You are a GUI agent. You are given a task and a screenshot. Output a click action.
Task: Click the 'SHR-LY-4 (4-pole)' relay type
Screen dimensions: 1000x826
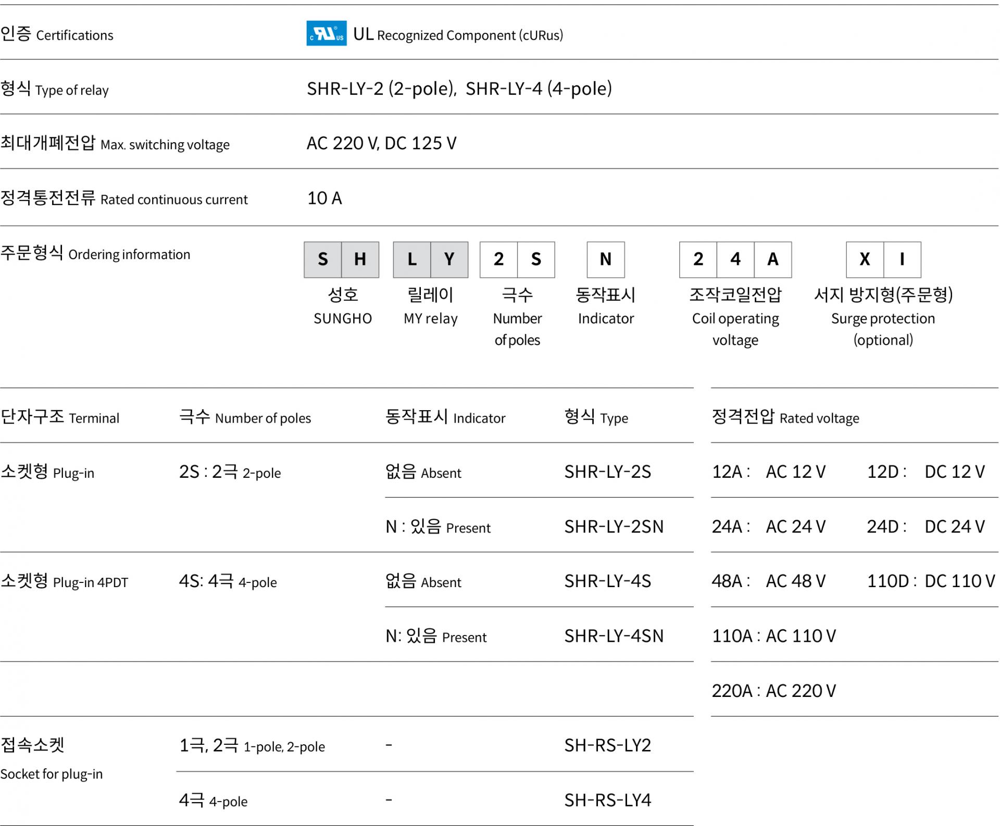point(539,88)
